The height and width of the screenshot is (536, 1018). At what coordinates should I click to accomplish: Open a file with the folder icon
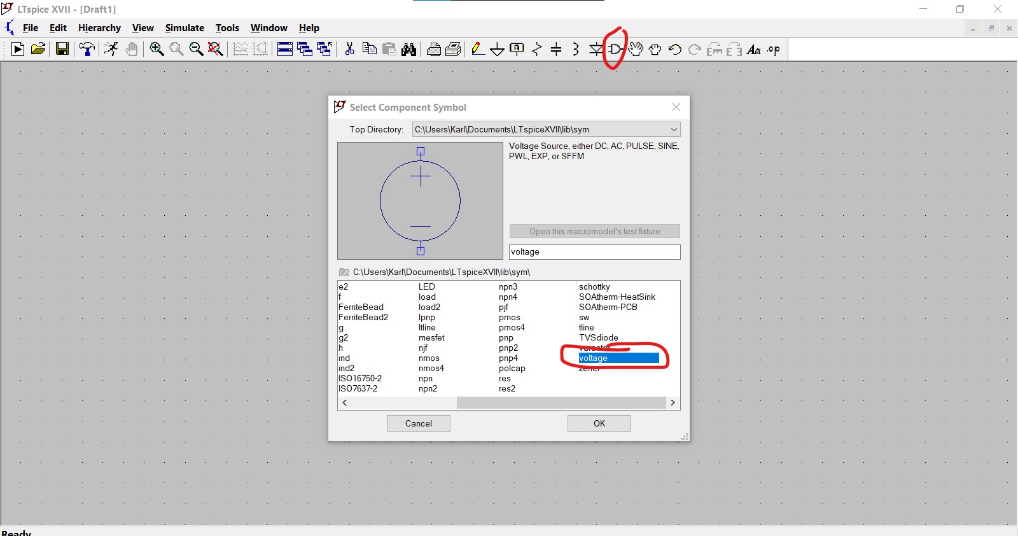click(38, 49)
